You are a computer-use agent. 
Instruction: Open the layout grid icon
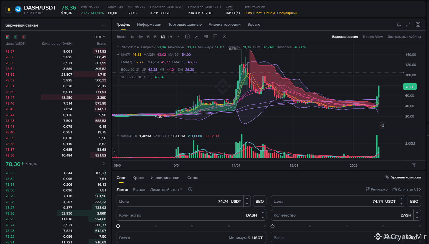point(418,25)
